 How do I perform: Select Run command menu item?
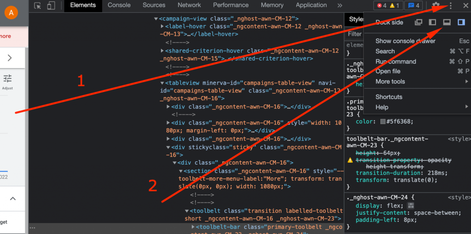[x=417, y=62]
